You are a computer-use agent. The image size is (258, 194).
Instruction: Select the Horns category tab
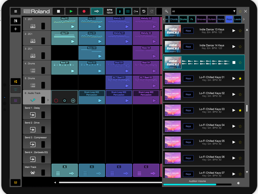coord(221,19)
